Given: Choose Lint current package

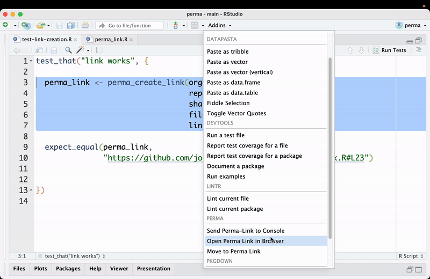Looking at the screenshot, I should click(235, 209).
